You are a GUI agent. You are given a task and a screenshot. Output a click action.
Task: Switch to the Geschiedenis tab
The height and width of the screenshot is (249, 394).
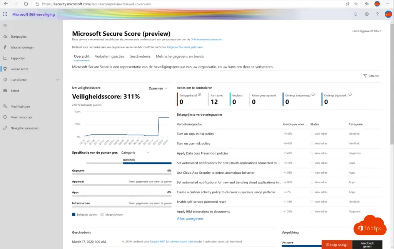coord(140,56)
